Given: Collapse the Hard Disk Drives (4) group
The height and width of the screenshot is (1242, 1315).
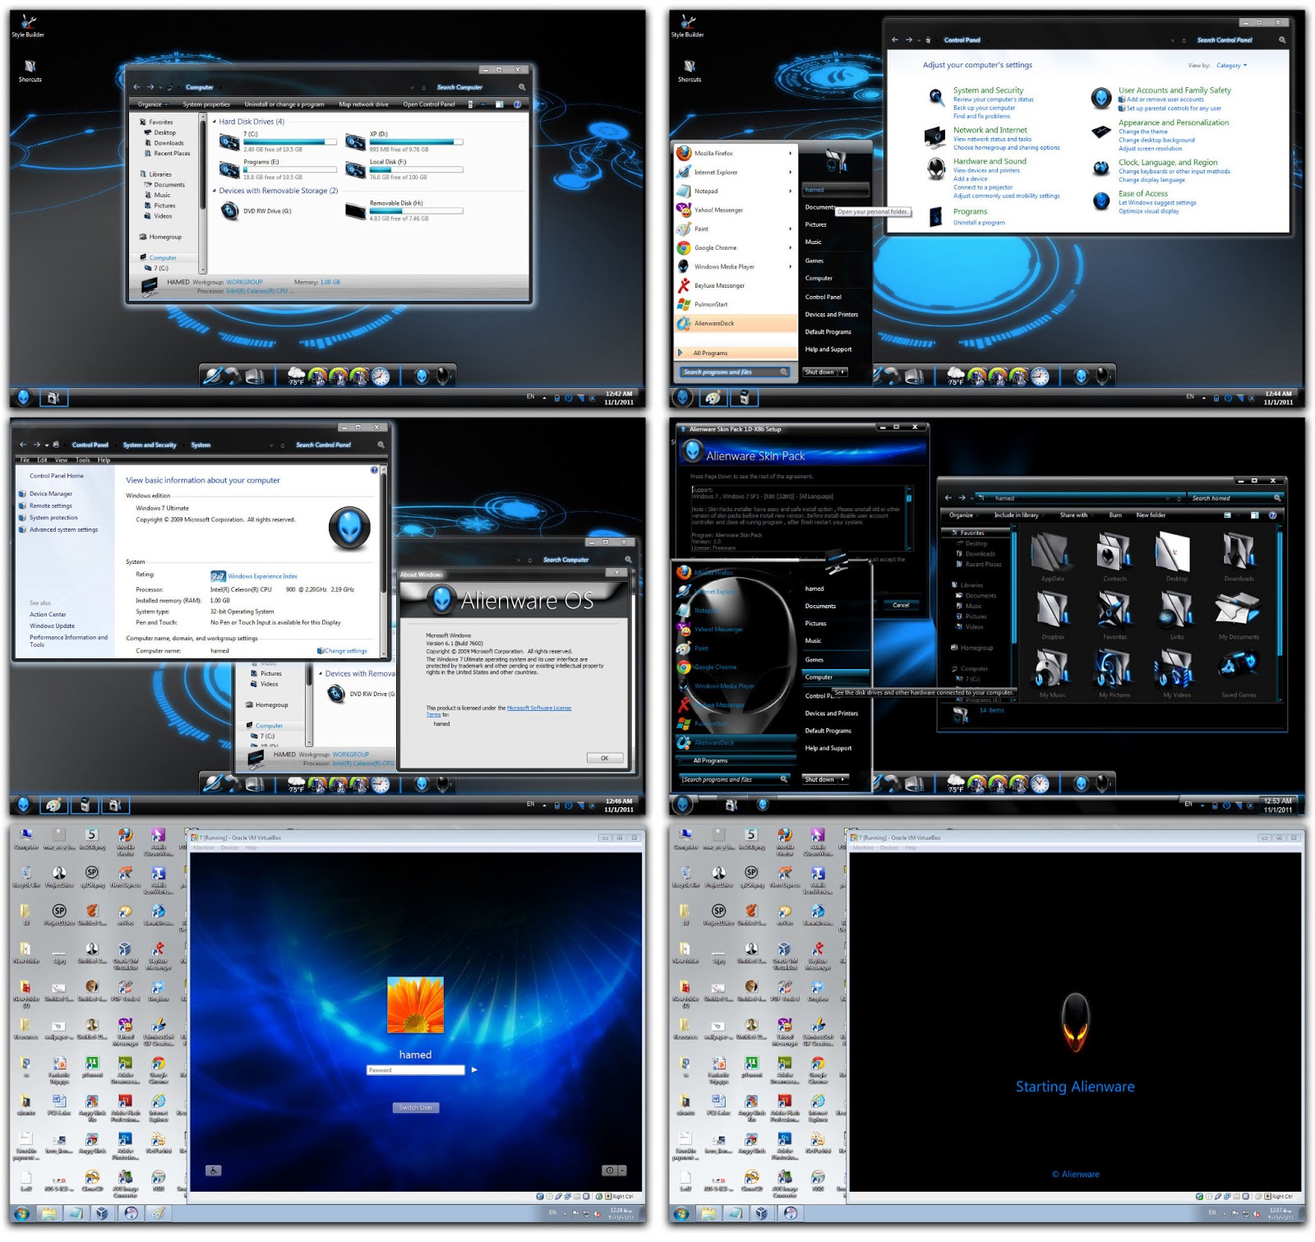Looking at the screenshot, I should (x=215, y=122).
